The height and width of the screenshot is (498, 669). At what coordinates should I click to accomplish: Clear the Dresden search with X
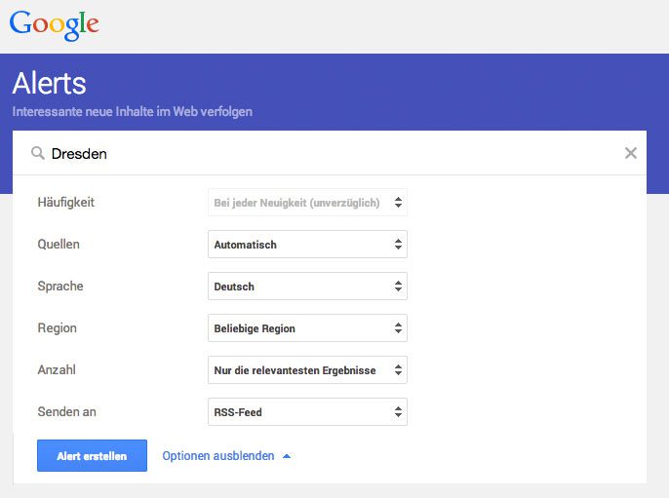[631, 153]
